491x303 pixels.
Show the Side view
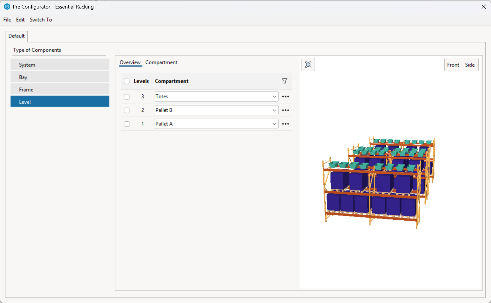tap(470, 65)
